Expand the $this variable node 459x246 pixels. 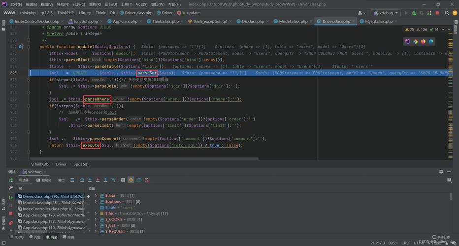96,214
